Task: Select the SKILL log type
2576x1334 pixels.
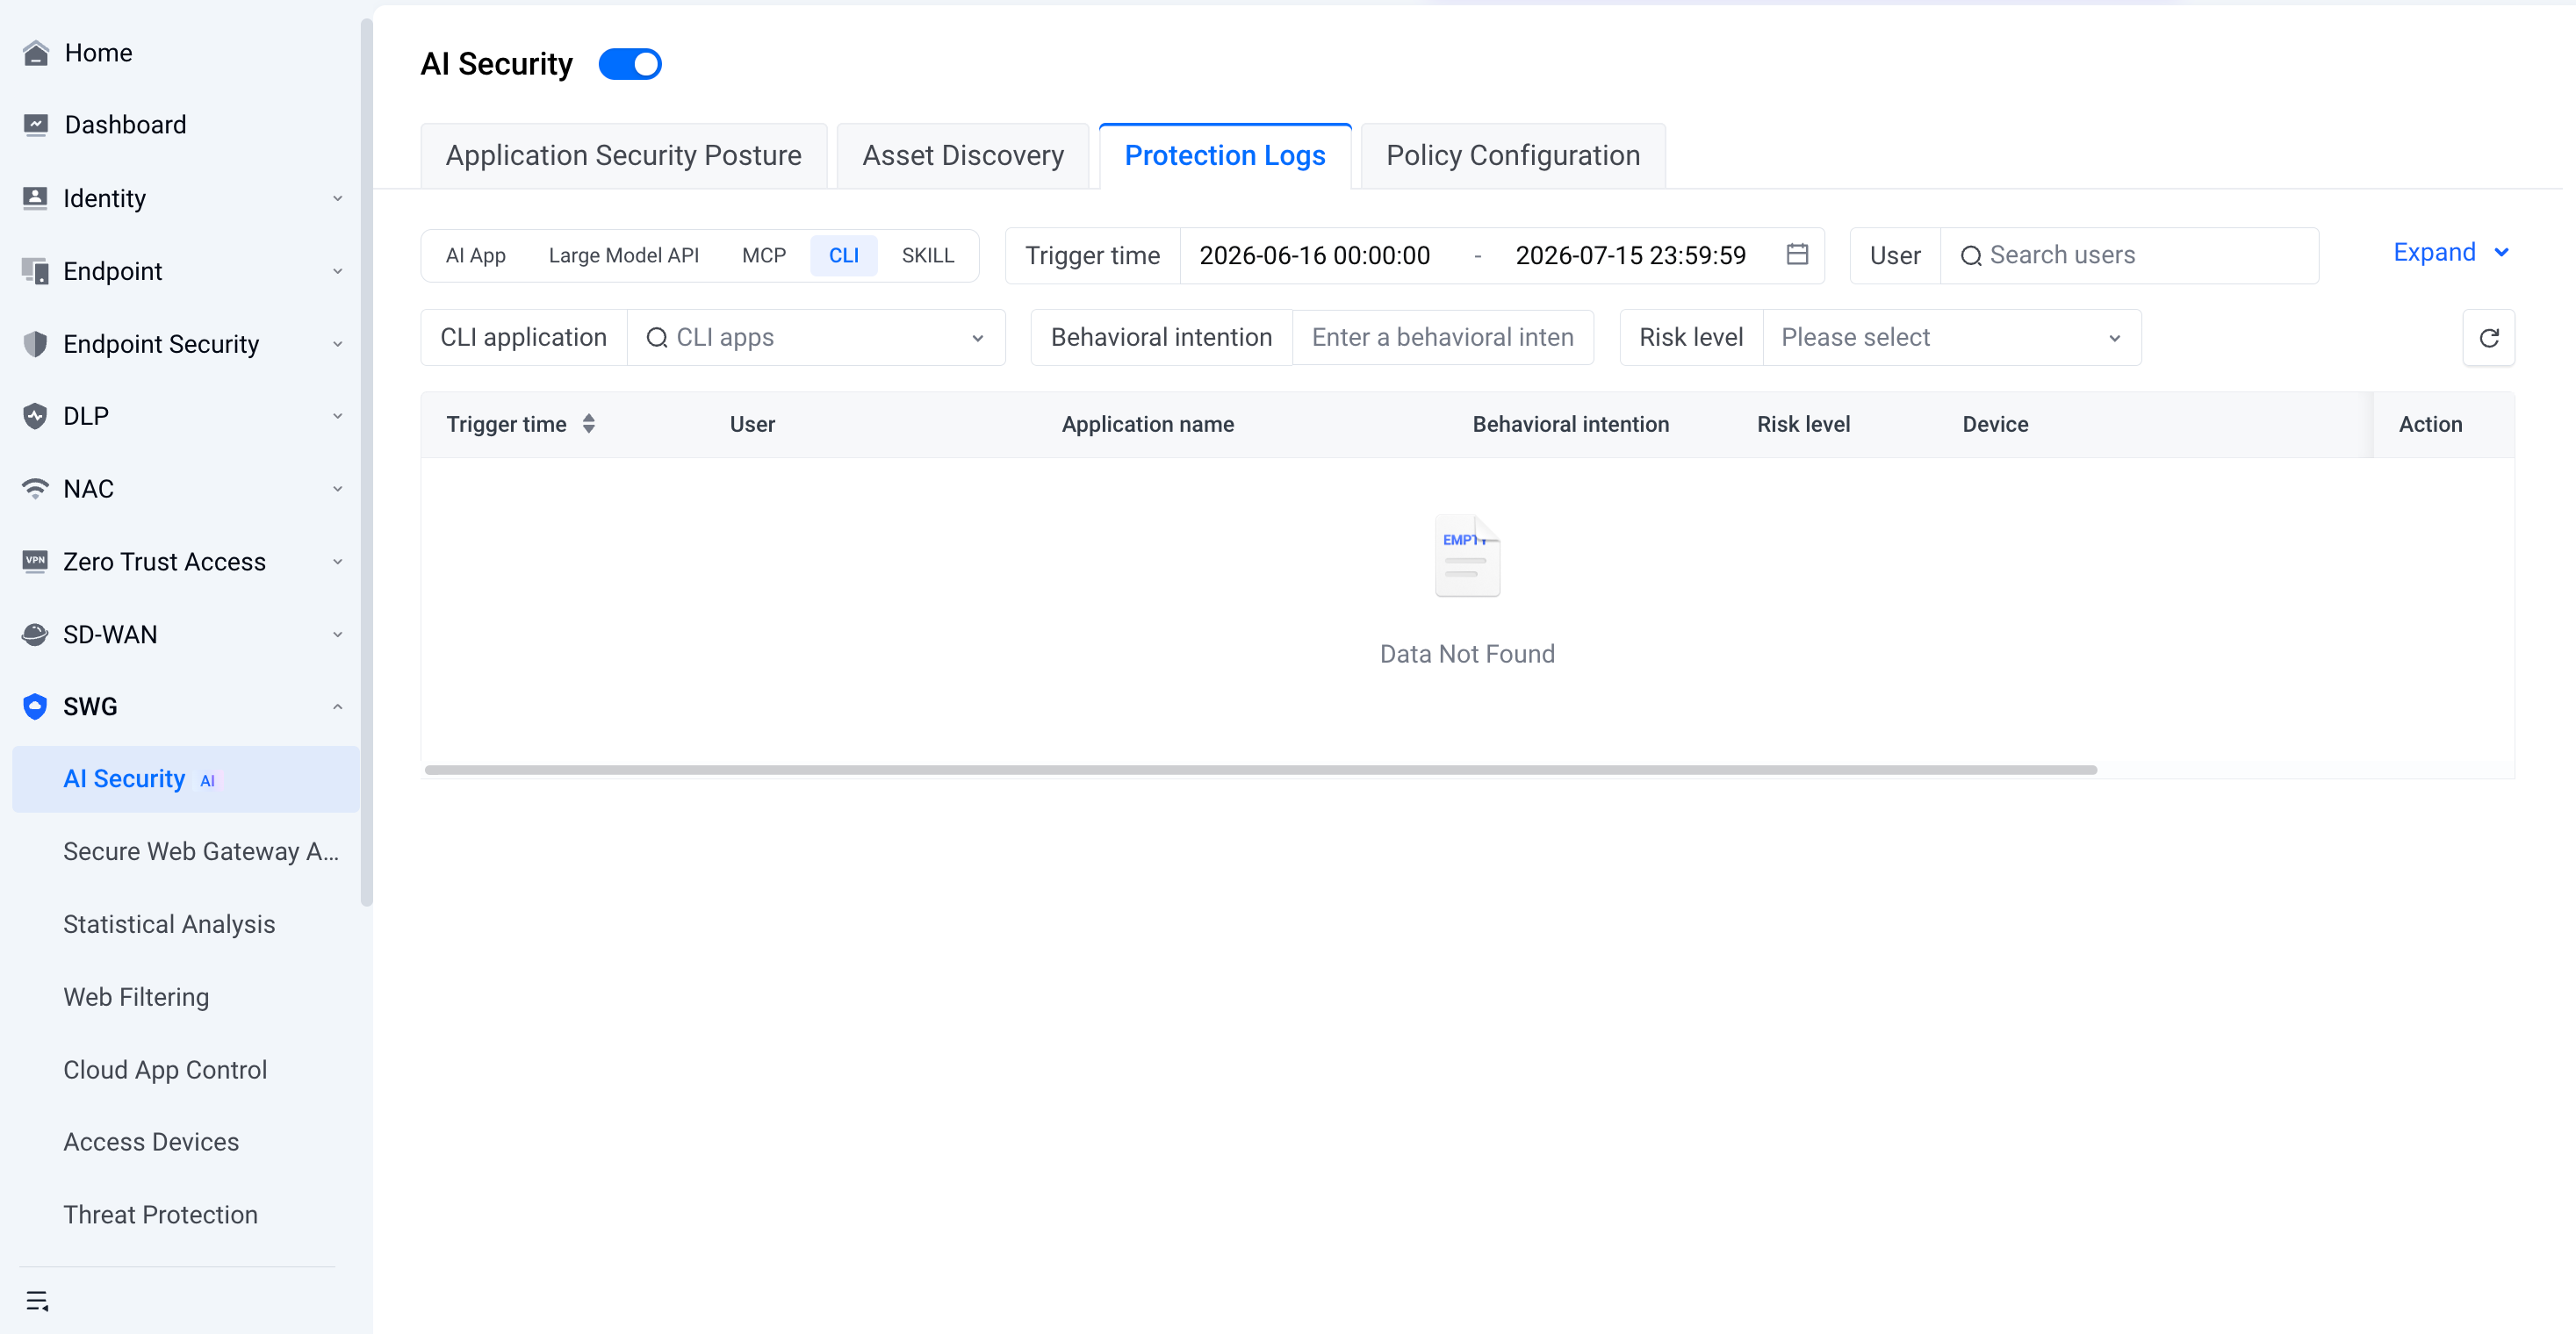Action: pos(927,255)
